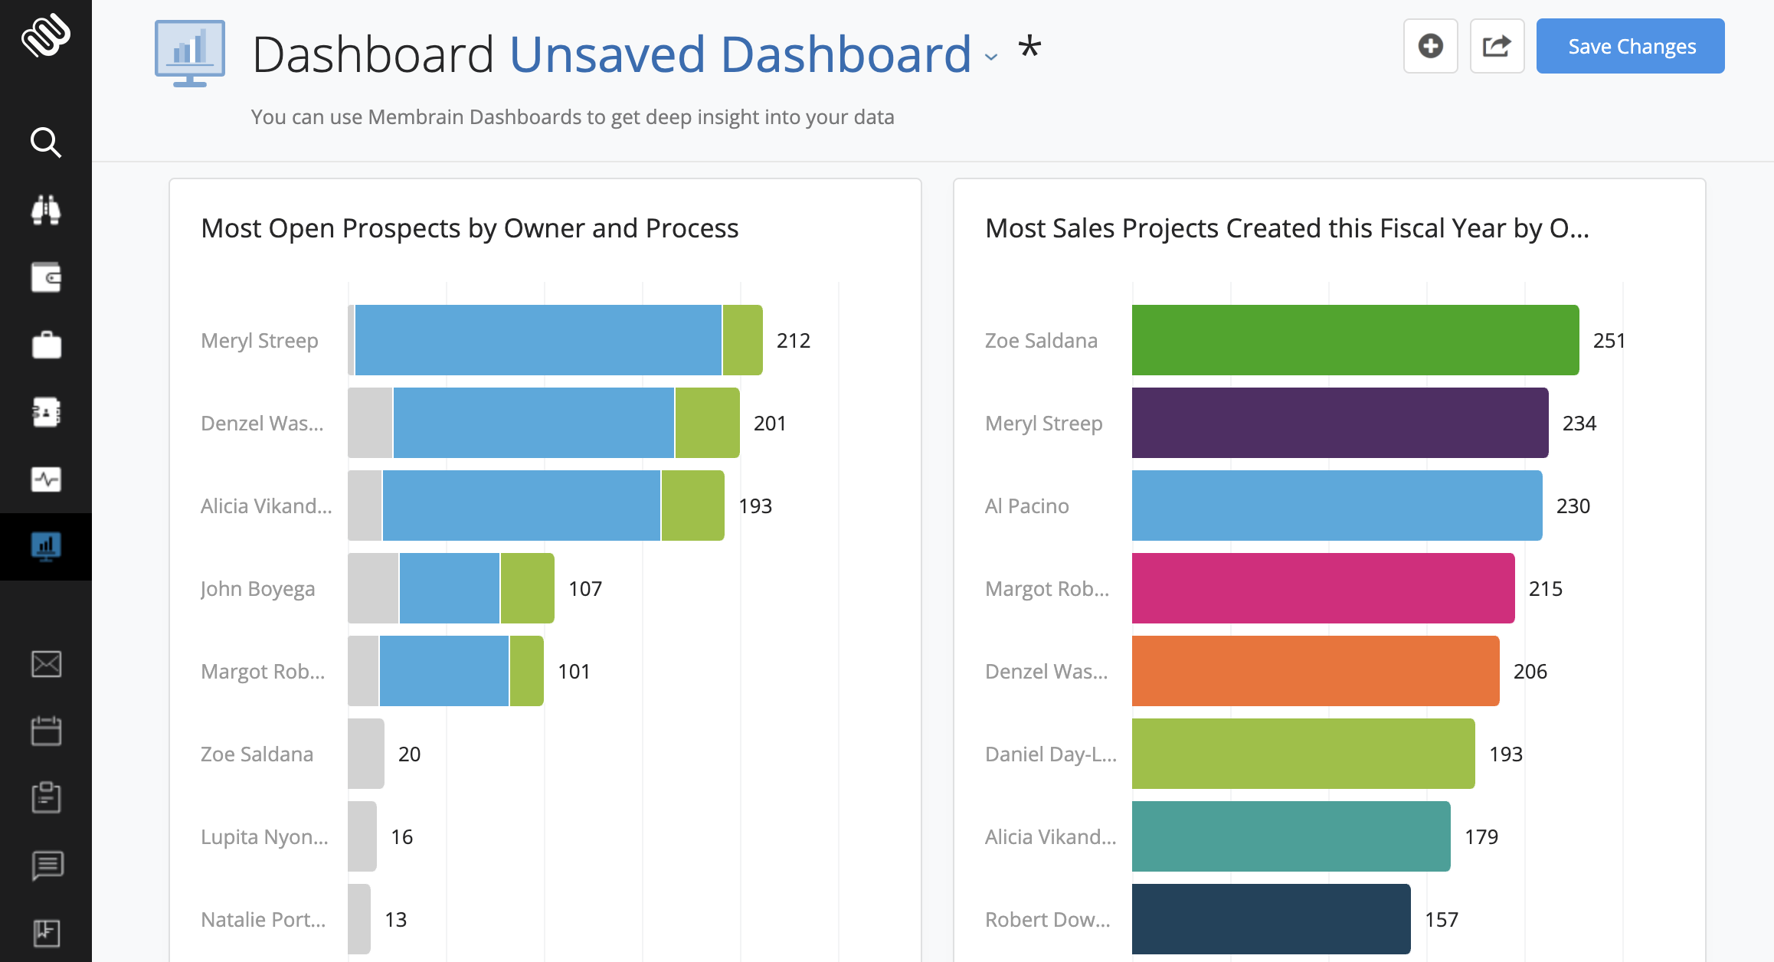
Task: Open the contacts address book icon
Action: click(x=46, y=412)
